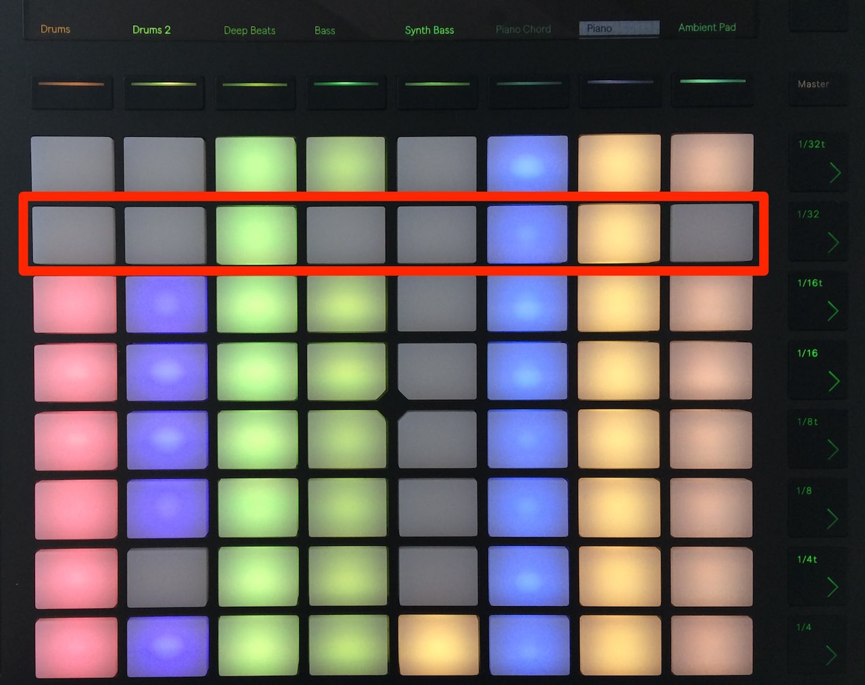Select the Drums track label
Screen dimensions: 865x685
click(55, 29)
